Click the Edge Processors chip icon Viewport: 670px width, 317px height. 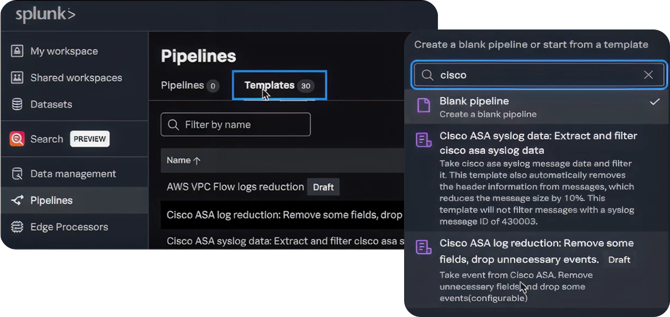[17, 227]
